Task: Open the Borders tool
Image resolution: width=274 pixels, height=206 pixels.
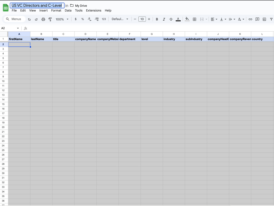Action: tap(195, 19)
